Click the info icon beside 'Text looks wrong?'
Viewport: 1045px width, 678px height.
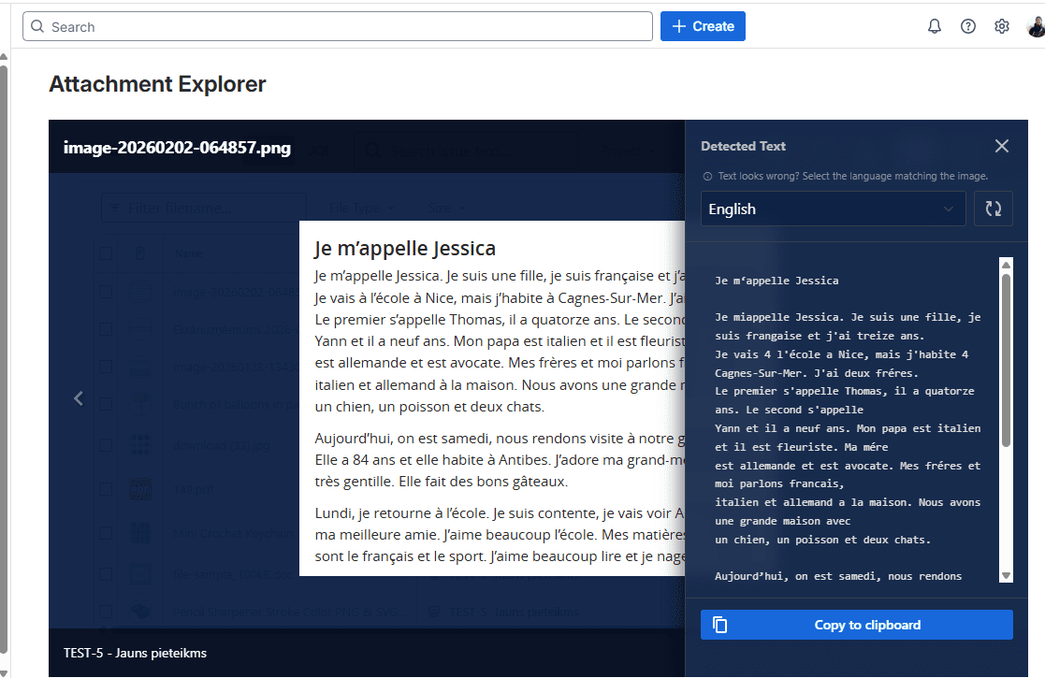pyautogui.click(x=707, y=176)
